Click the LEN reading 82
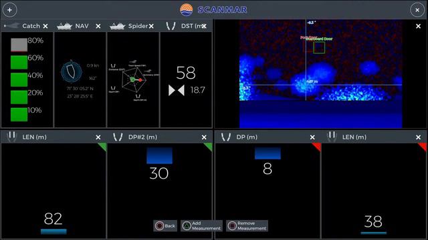The height and width of the screenshot is (240, 428). pyautogui.click(x=53, y=219)
